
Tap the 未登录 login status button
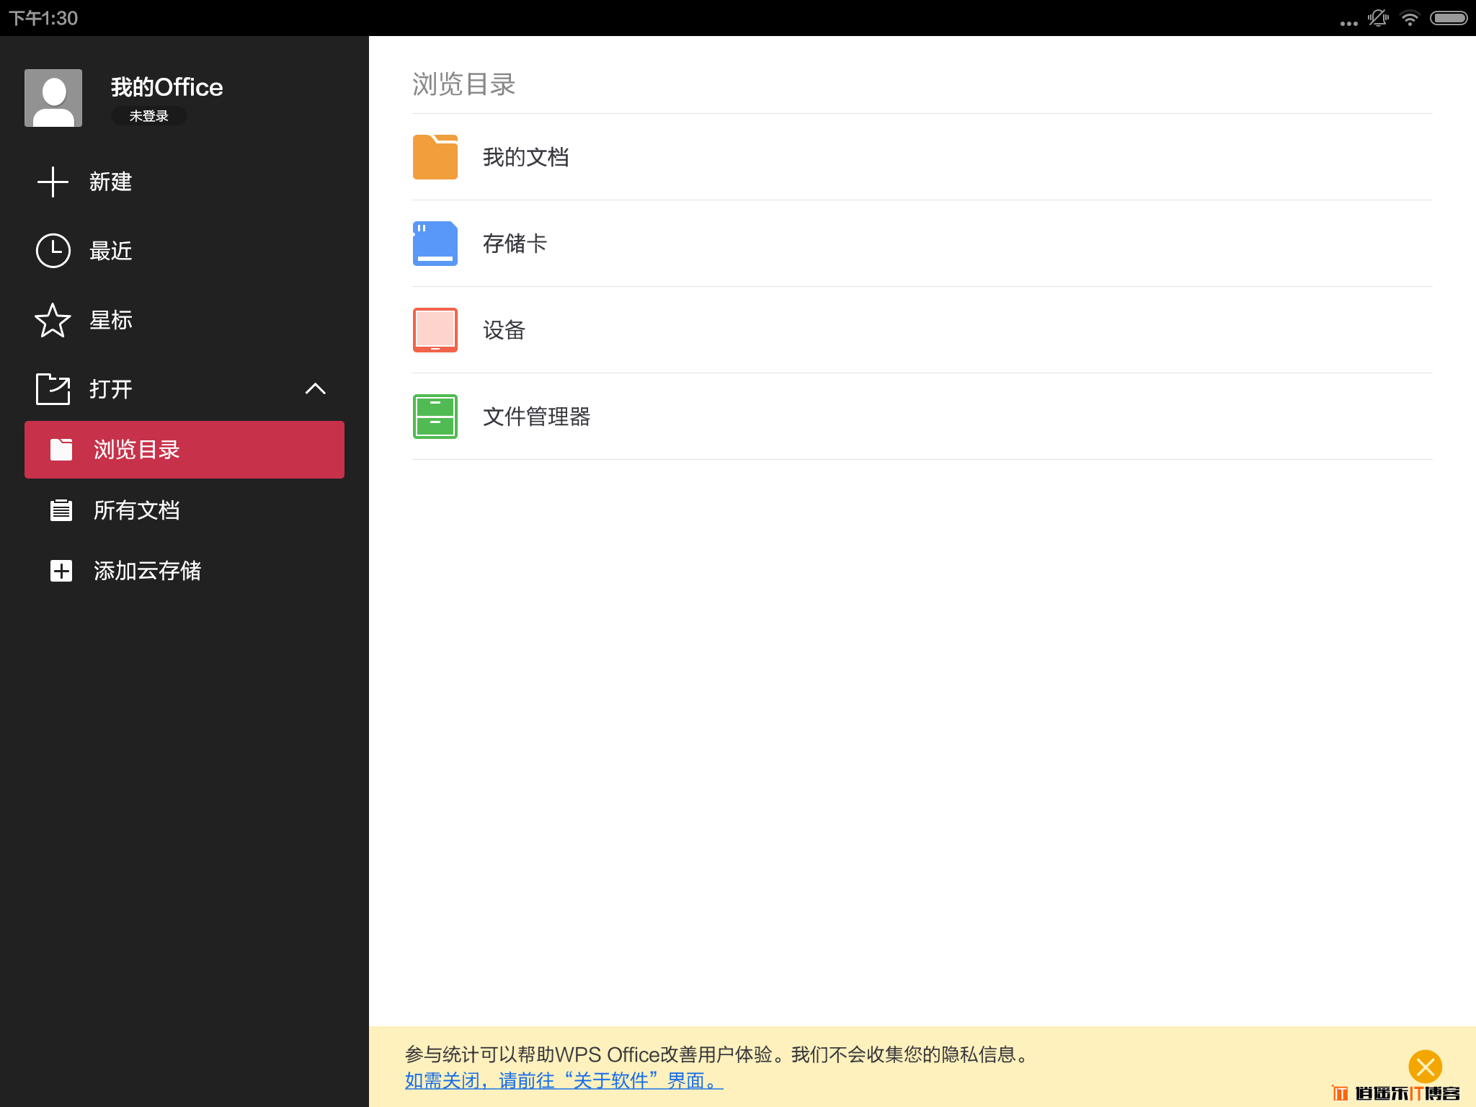[149, 116]
